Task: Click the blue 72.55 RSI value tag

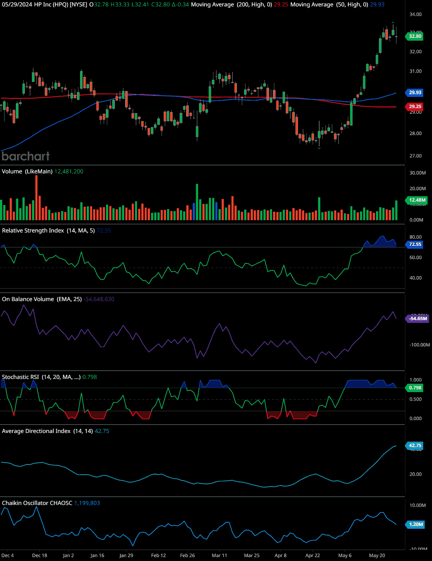Action: point(415,244)
